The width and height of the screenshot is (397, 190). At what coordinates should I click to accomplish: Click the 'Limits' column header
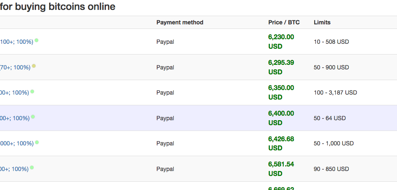[322, 23]
